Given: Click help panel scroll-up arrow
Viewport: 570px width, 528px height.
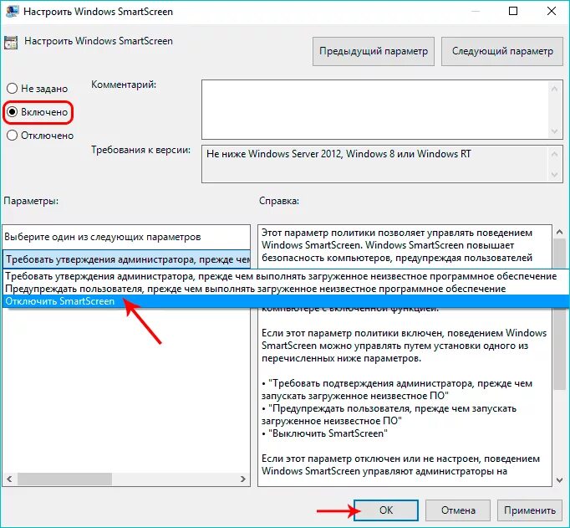Looking at the screenshot, I should (x=560, y=232).
